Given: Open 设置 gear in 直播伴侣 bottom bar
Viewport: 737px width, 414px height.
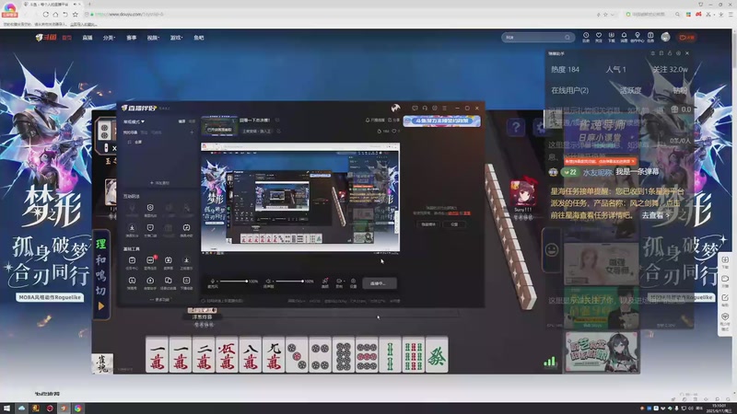Looking at the screenshot, I should pos(354,283).
